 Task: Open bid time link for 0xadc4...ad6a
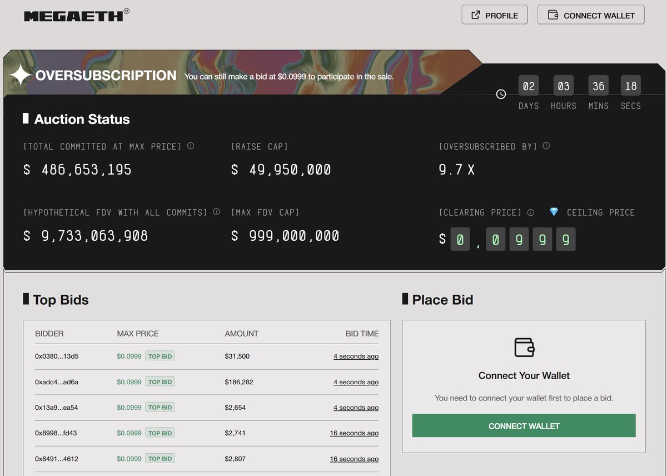[x=356, y=382]
